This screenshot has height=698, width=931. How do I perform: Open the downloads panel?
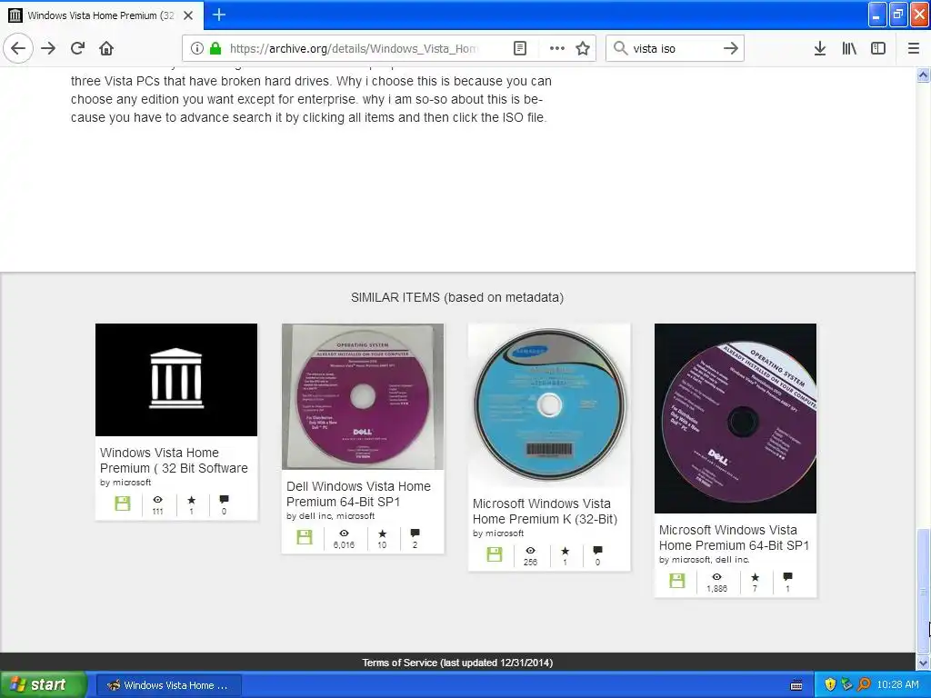[x=820, y=48]
